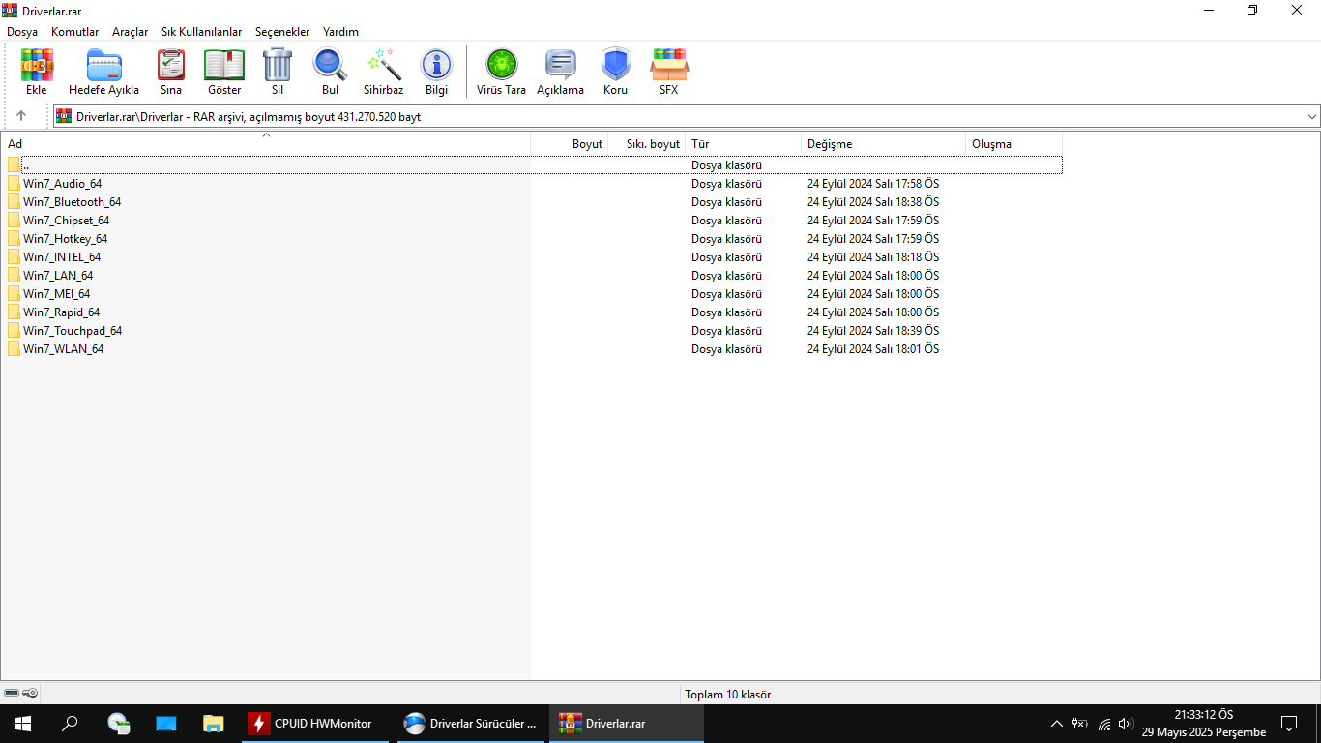Viewport: 1321px width, 743px height.
Task: Click the folder icon of Win7_Rapid_64
Action: click(x=14, y=312)
